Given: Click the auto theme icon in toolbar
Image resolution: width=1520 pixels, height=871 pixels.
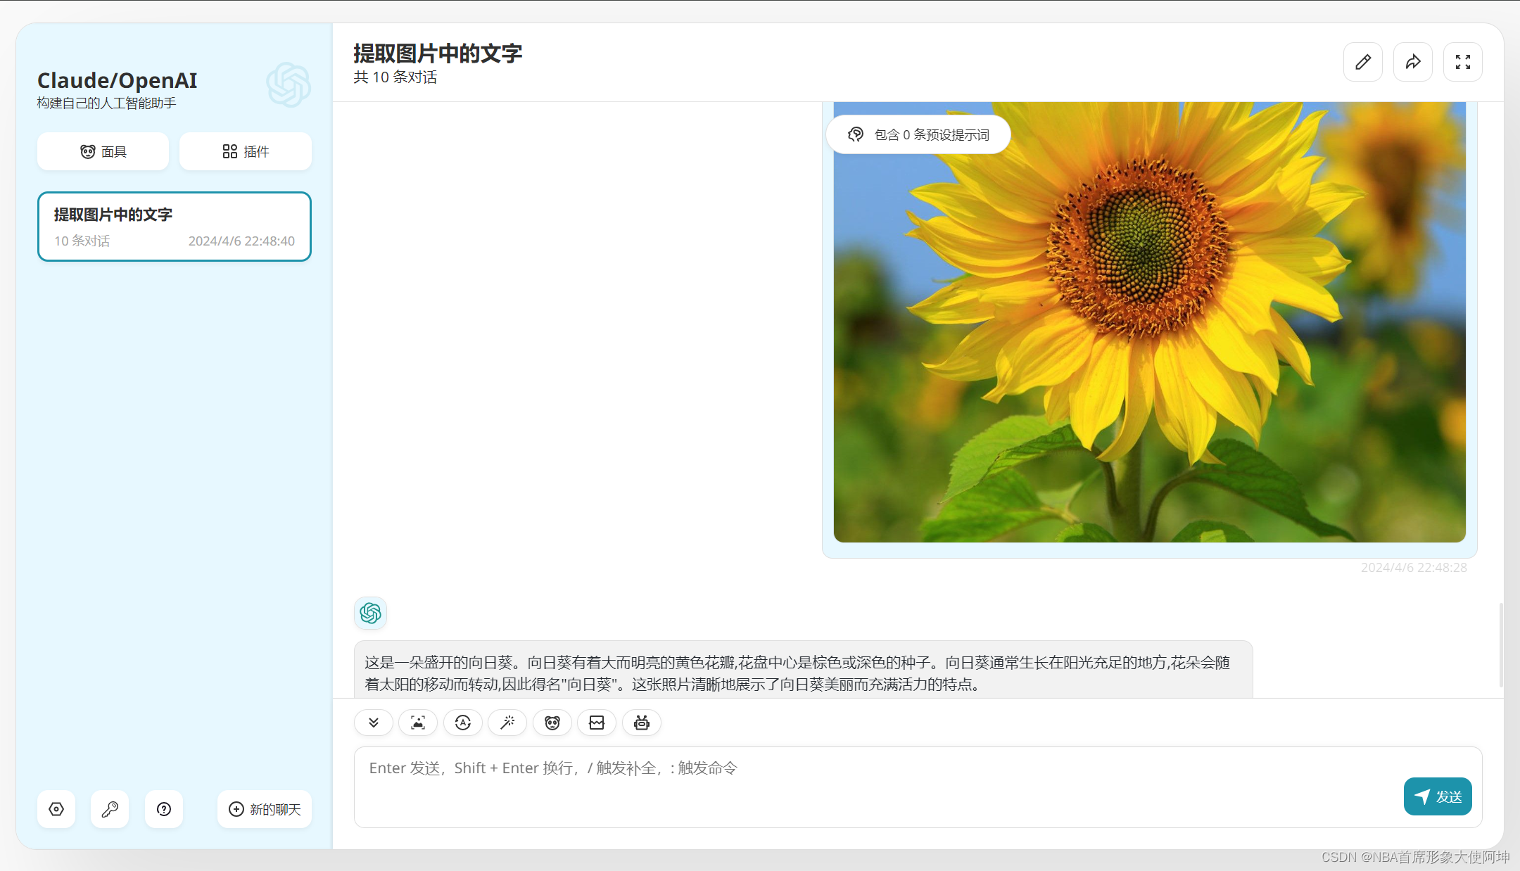Looking at the screenshot, I should [463, 723].
